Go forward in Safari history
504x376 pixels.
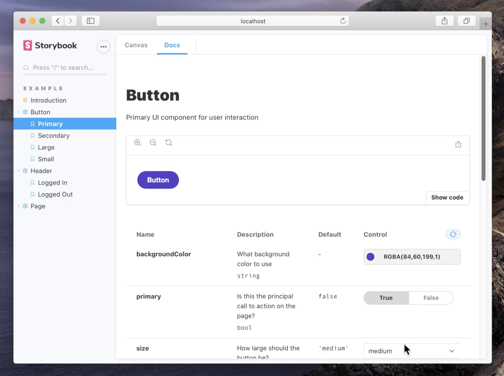pos(70,21)
